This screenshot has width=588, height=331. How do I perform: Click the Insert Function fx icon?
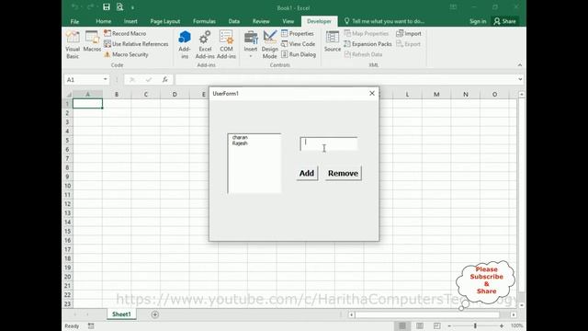[x=165, y=79]
